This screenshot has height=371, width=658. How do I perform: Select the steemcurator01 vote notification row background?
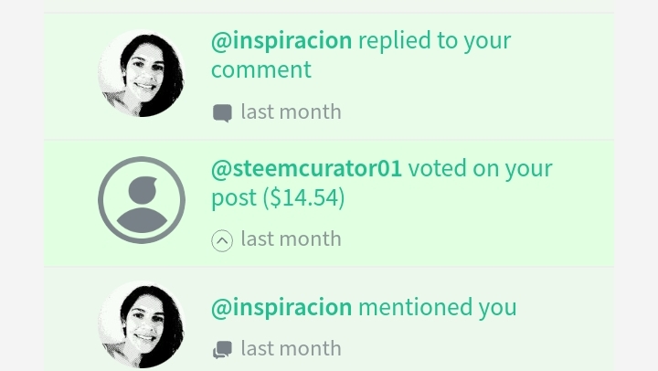[329, 204]
